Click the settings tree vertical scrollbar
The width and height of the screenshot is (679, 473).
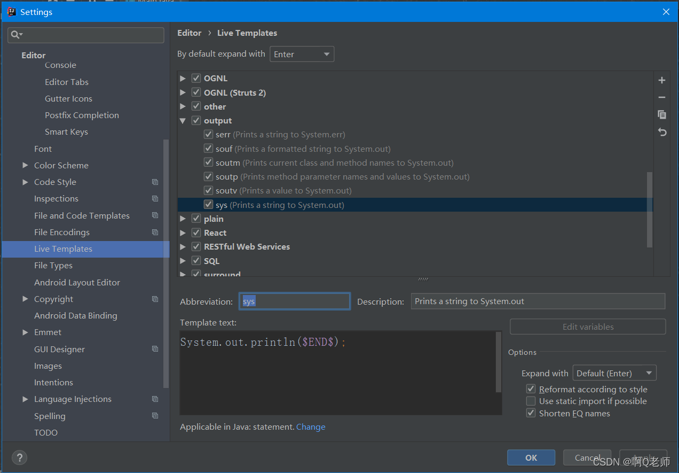[166, 263]
